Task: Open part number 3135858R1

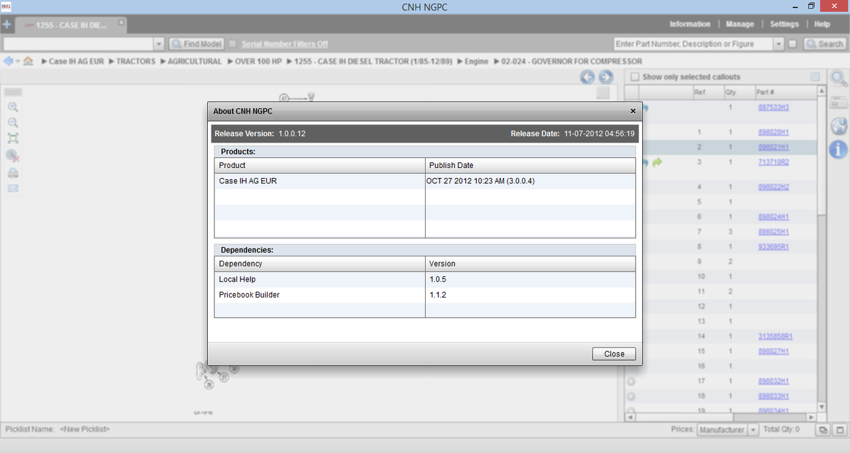Action: [776, 337]
